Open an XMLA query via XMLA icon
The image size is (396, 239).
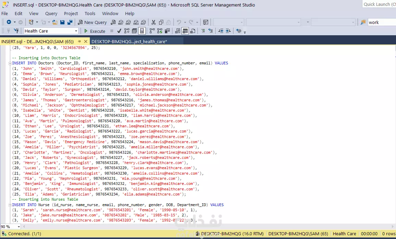136,22
